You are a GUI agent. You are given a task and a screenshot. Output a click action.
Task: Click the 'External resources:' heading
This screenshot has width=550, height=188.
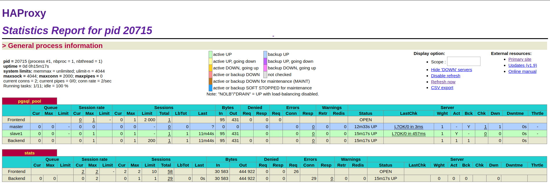[511, 54]
